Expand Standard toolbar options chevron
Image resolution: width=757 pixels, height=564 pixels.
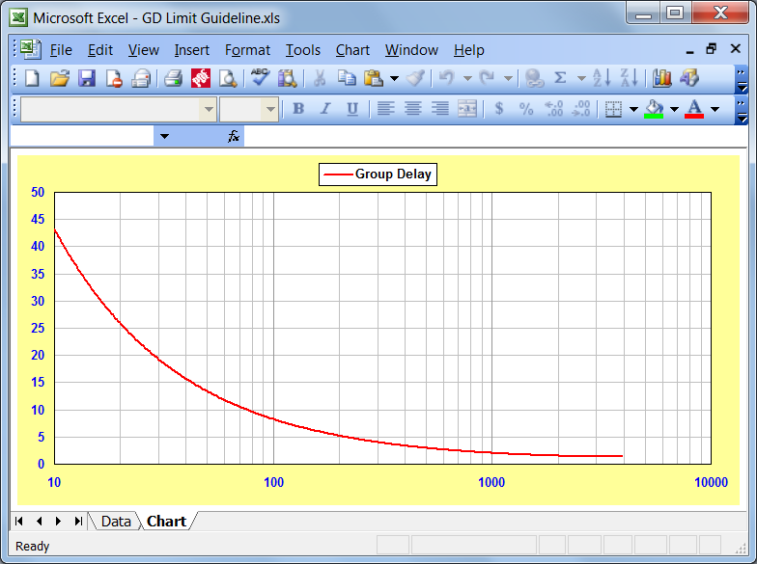(x=742, y=79)
